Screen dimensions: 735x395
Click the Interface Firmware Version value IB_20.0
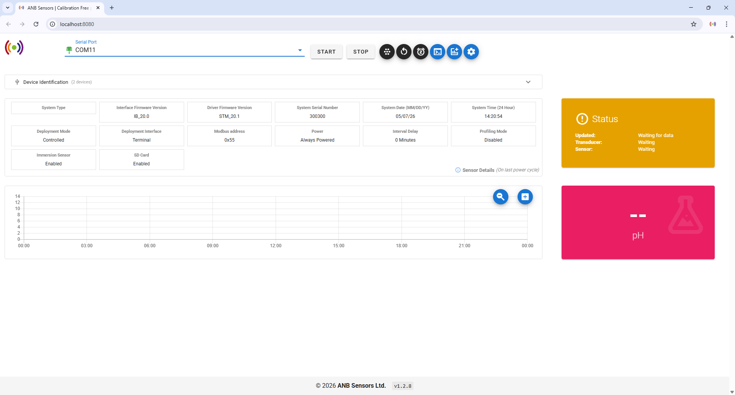tap(142, 116)
